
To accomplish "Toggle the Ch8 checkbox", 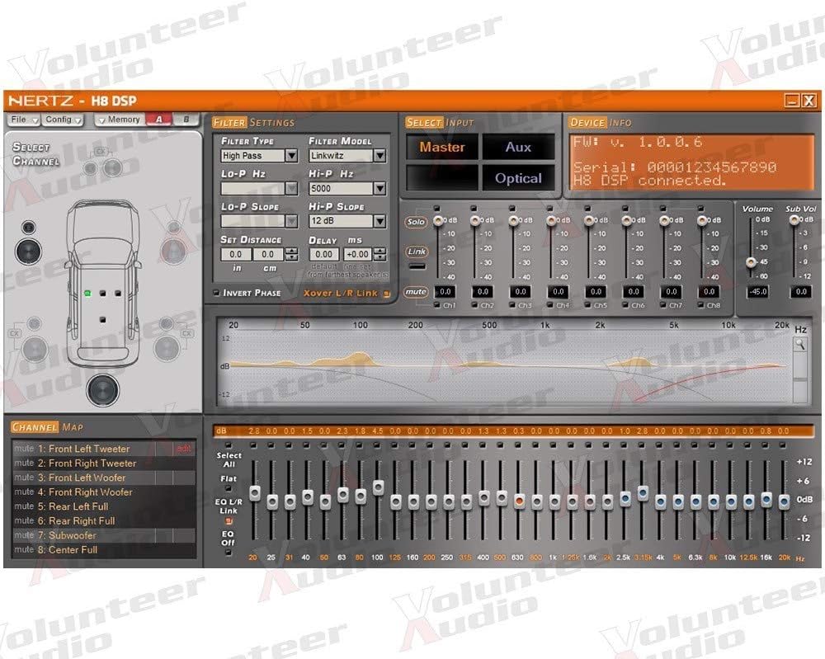I will 700,305.
